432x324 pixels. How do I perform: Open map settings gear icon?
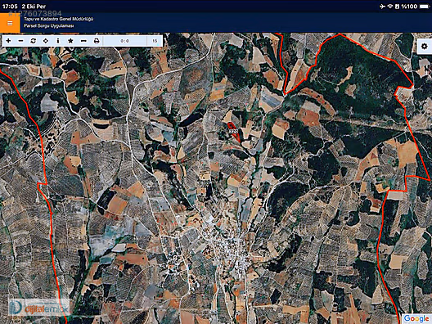(425, 47)
